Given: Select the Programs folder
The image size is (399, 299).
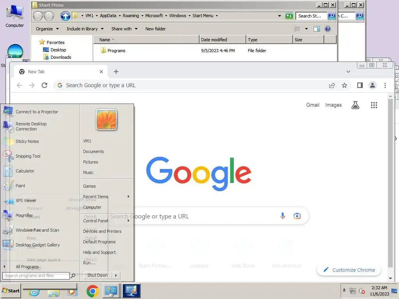Looking at the screenshot, I should 116,51.
